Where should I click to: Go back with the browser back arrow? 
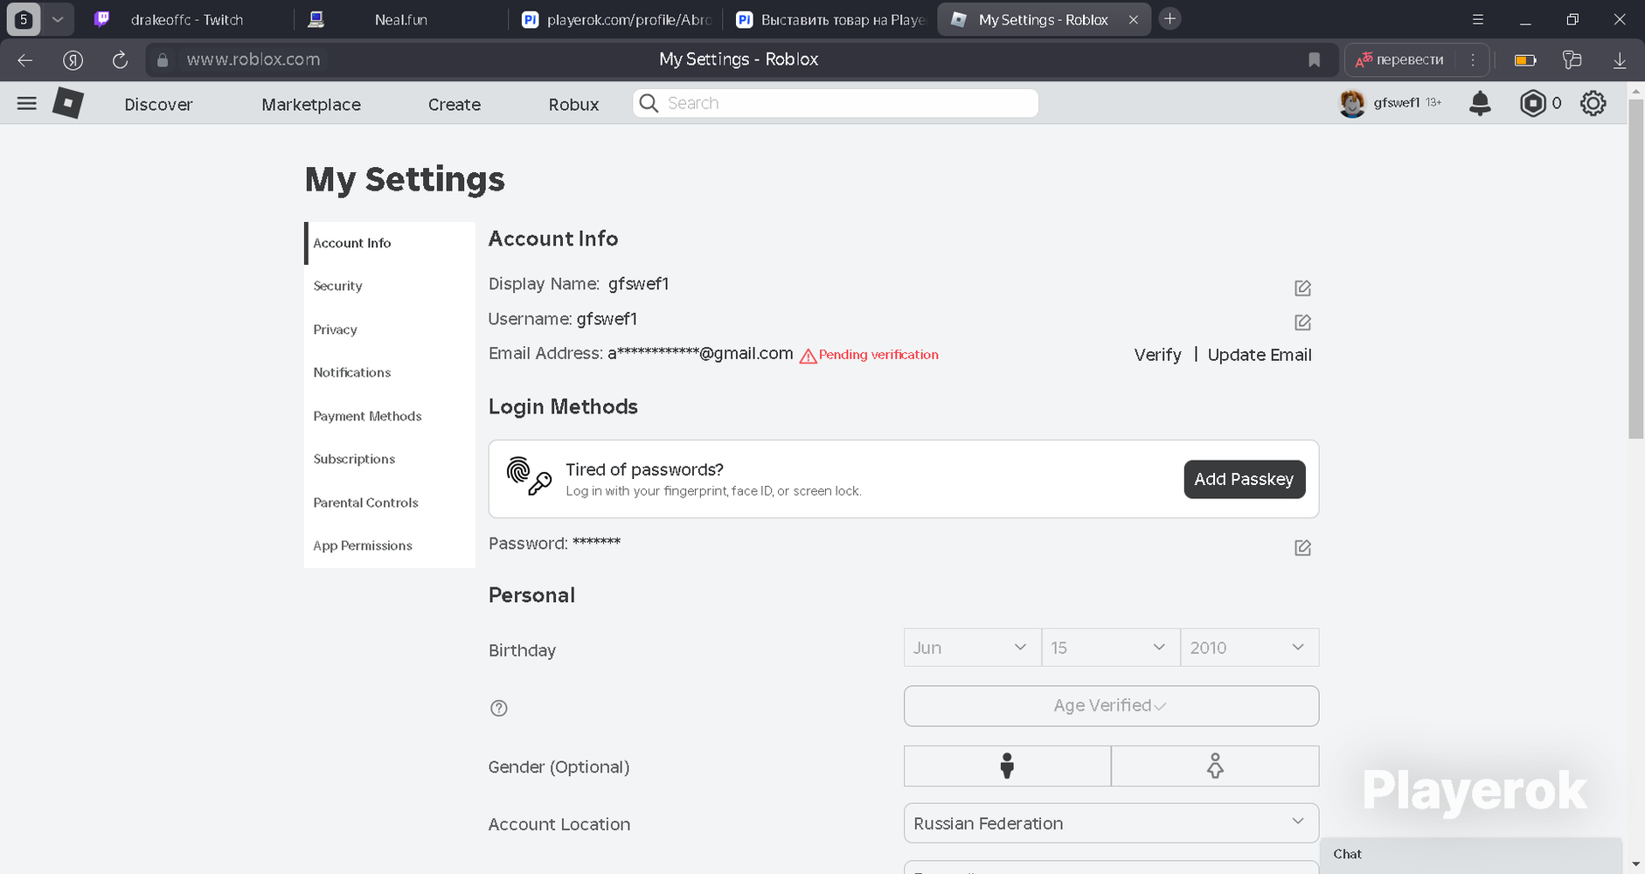[25, 59]
